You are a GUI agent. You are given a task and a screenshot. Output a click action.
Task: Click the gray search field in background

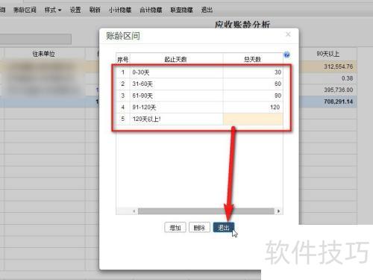tap(36, 40)
